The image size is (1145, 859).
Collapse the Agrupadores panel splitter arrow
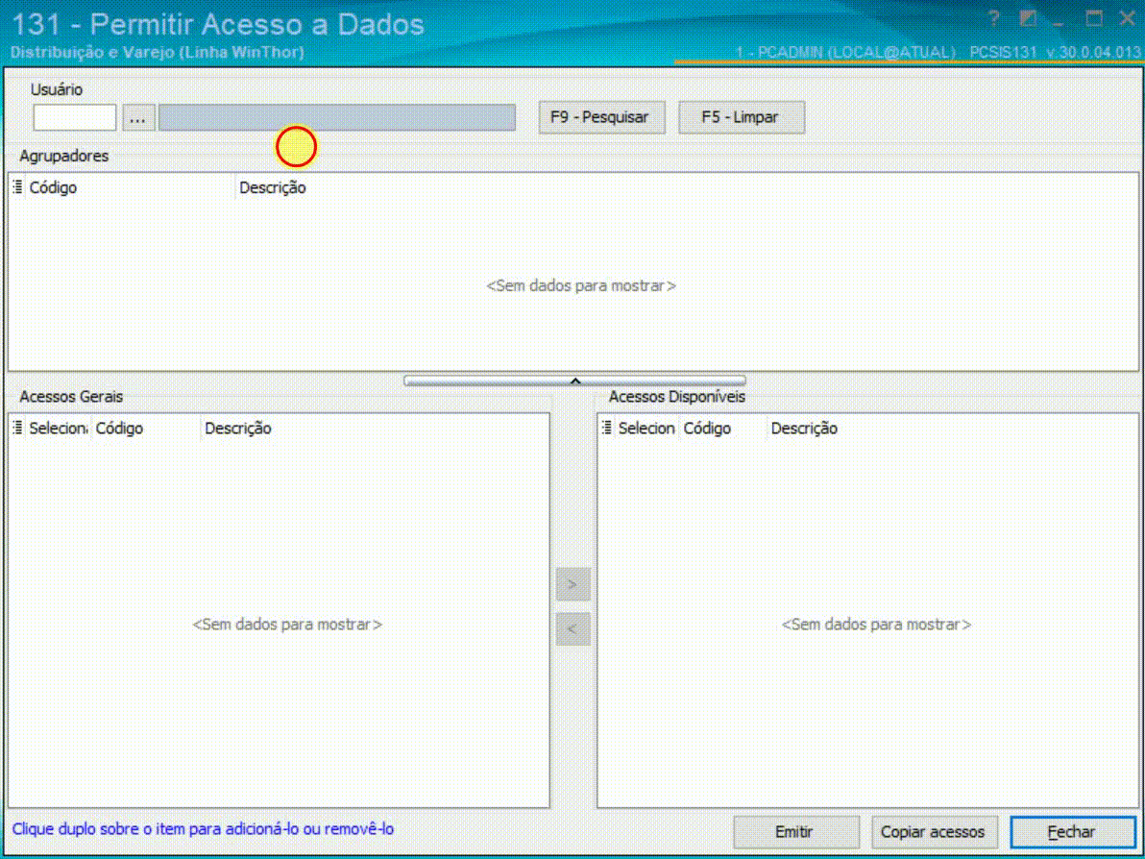(x=574, y=380)
